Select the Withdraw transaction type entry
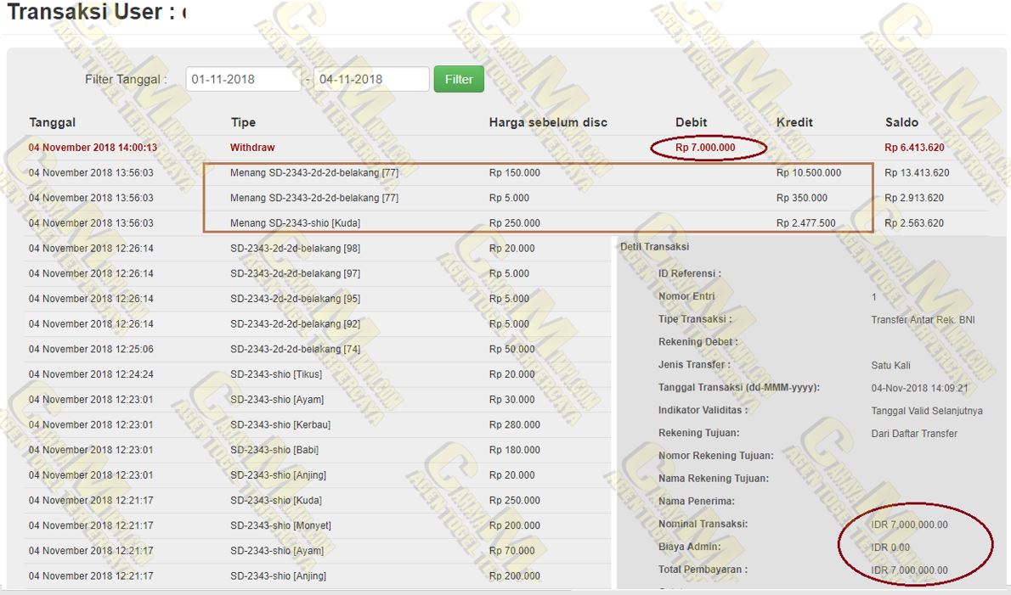Screen dimensions: 1011x595 [x=252, y=148]
